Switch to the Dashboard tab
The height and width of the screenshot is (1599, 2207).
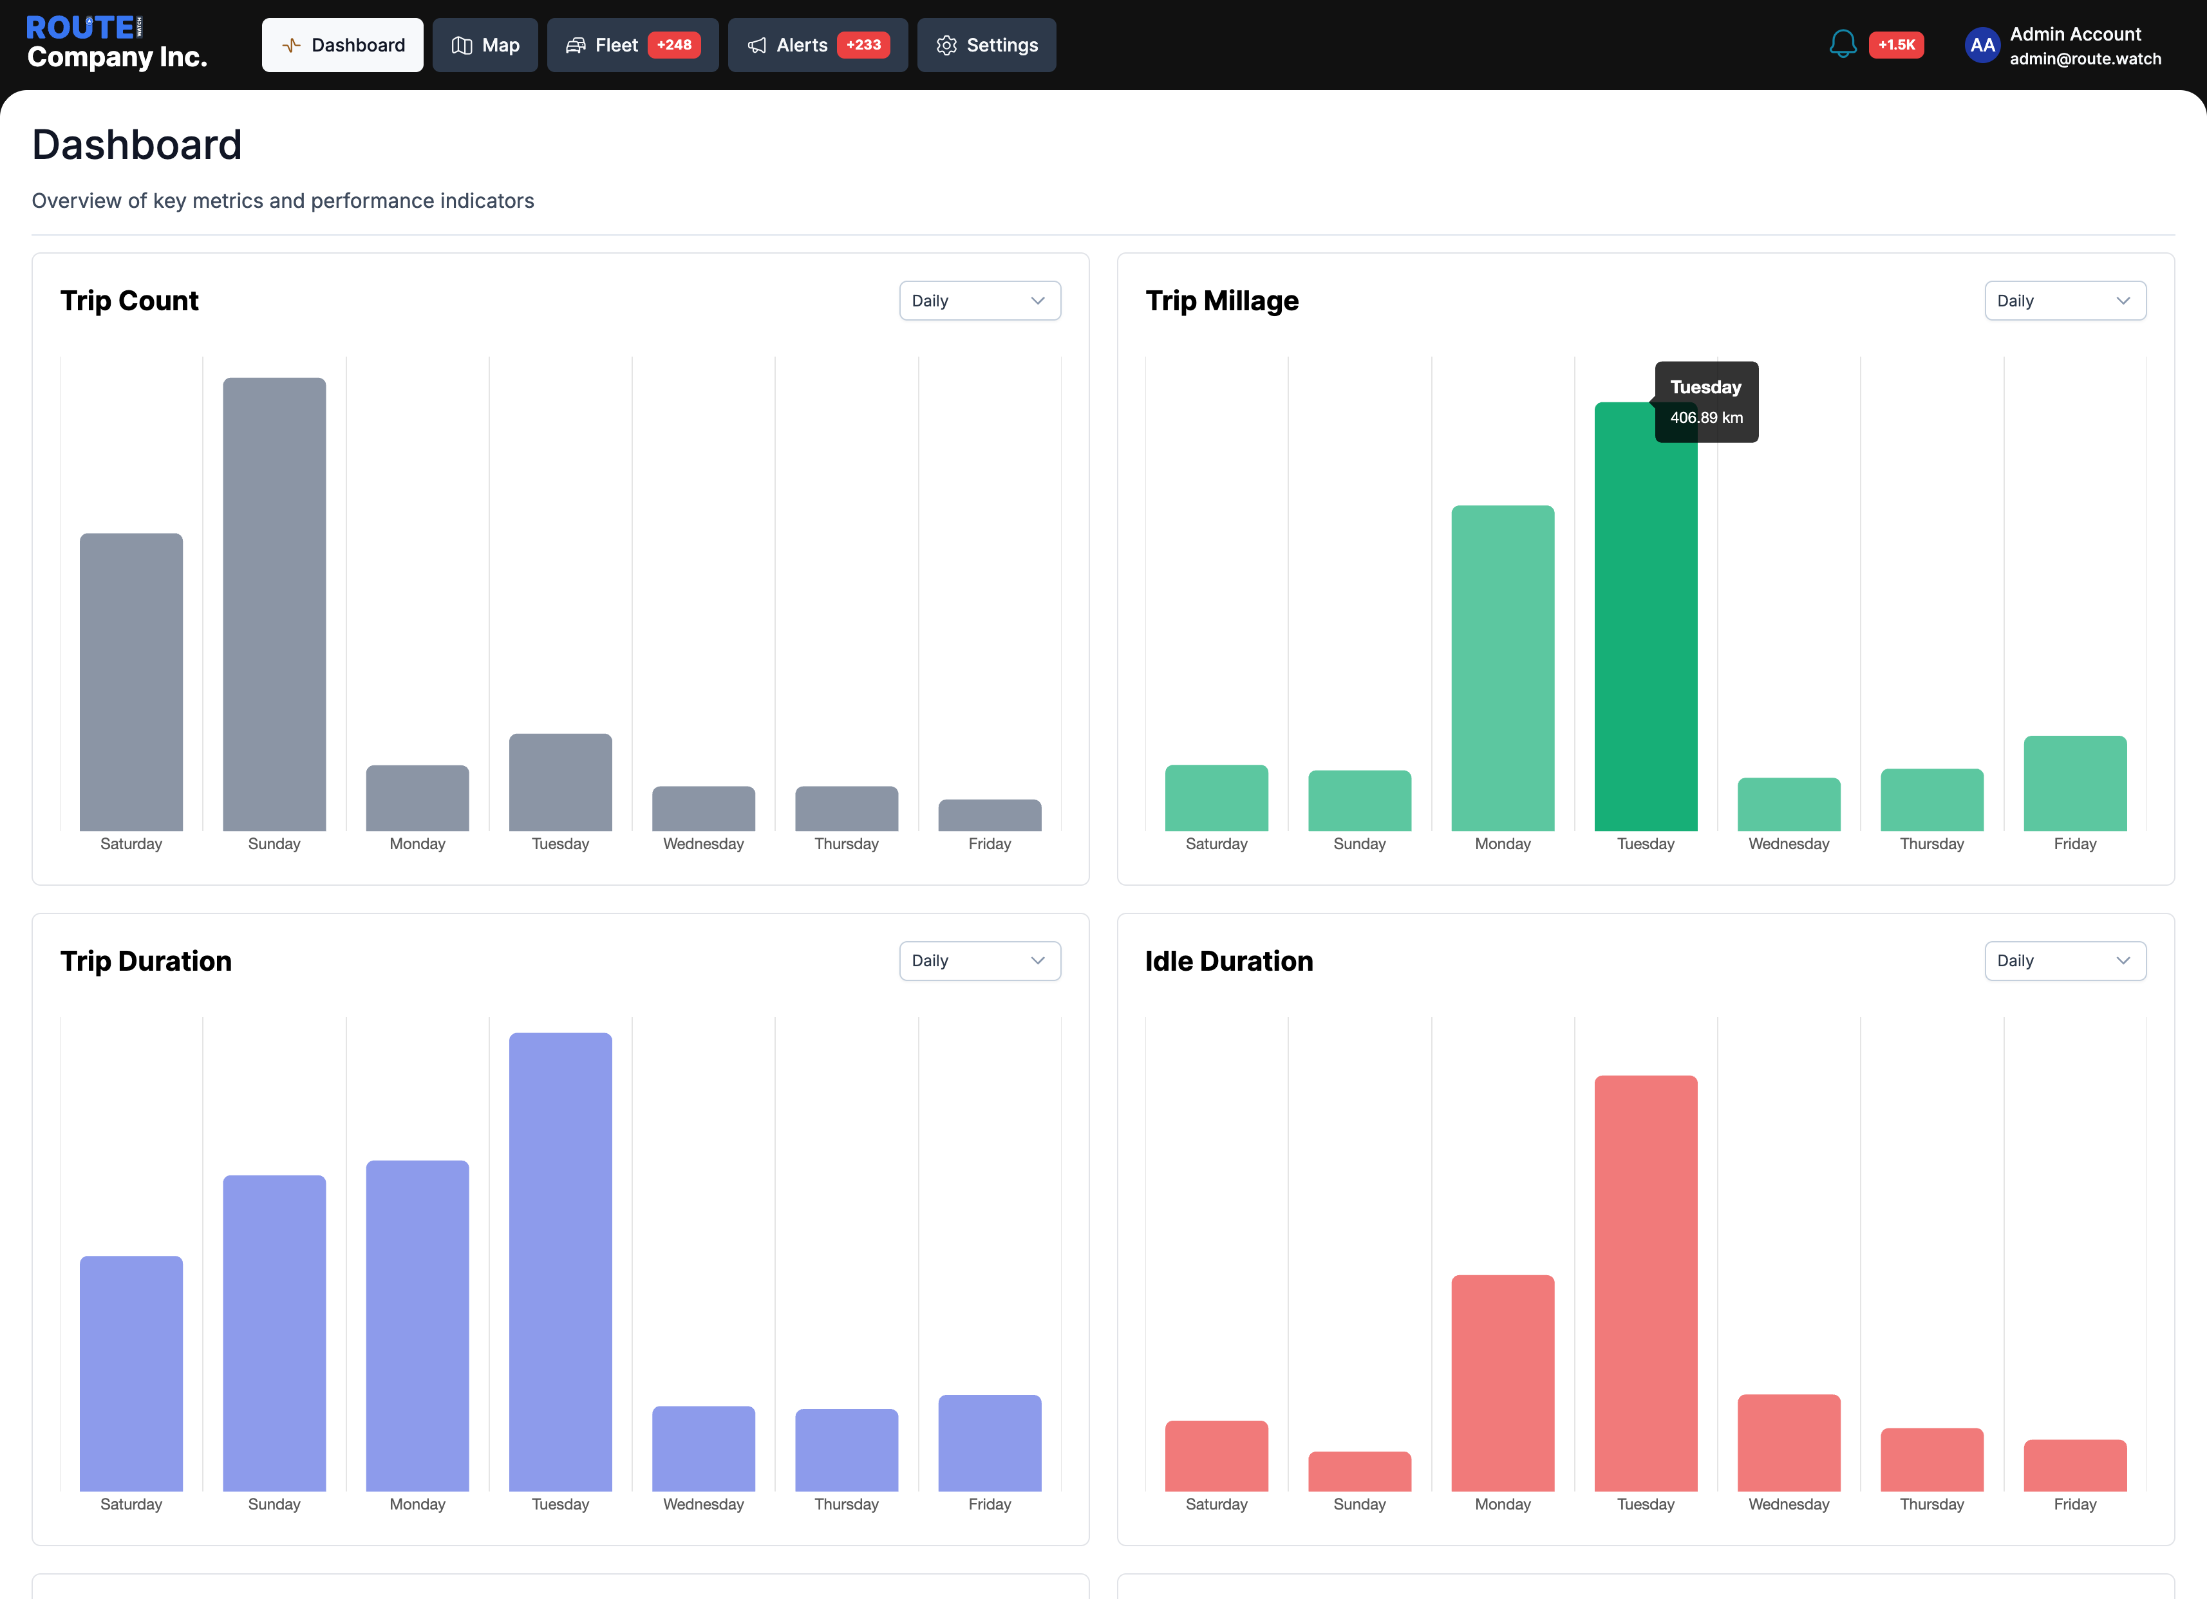click(343, 45)
